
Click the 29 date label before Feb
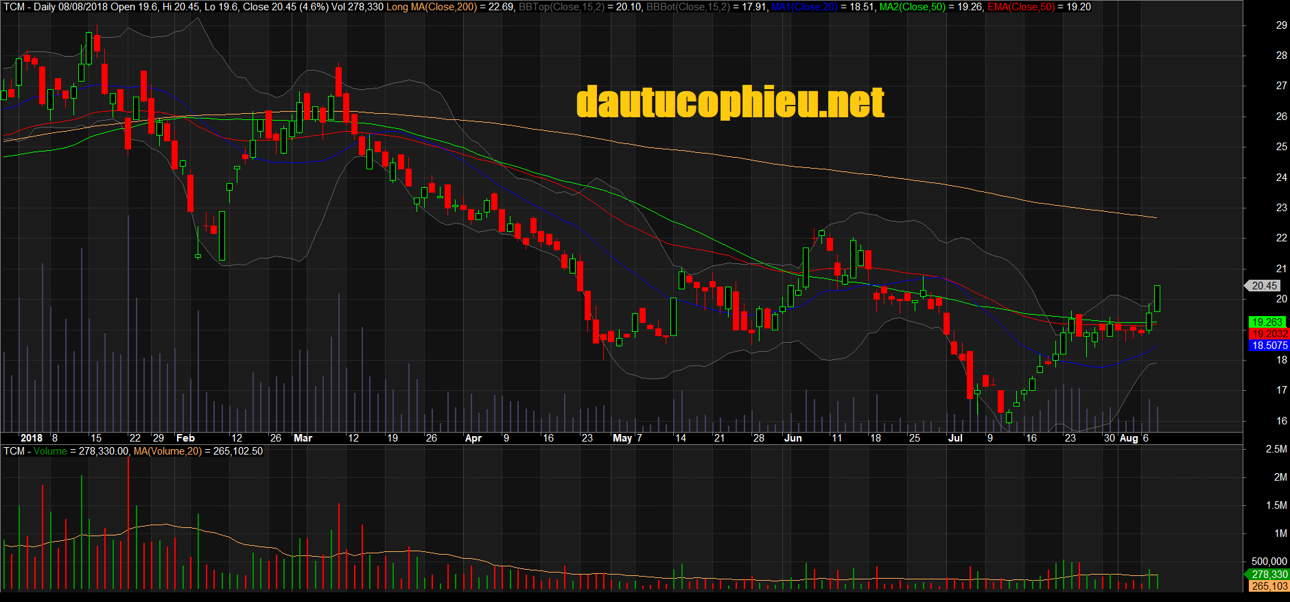[159, 438]
